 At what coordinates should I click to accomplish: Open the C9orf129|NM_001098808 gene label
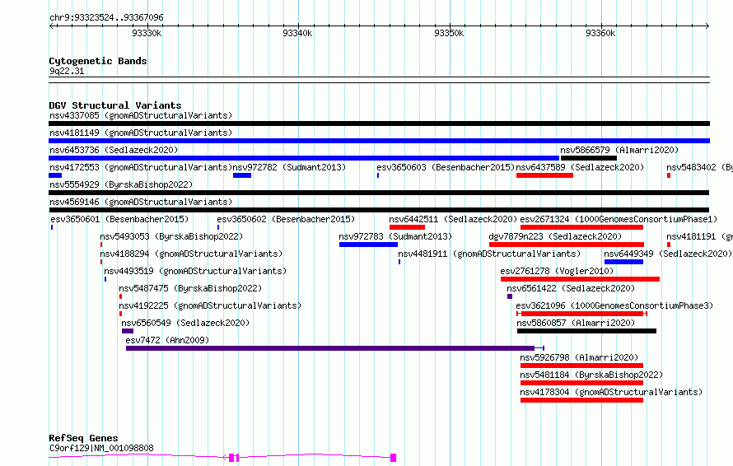tap(101, 448)
